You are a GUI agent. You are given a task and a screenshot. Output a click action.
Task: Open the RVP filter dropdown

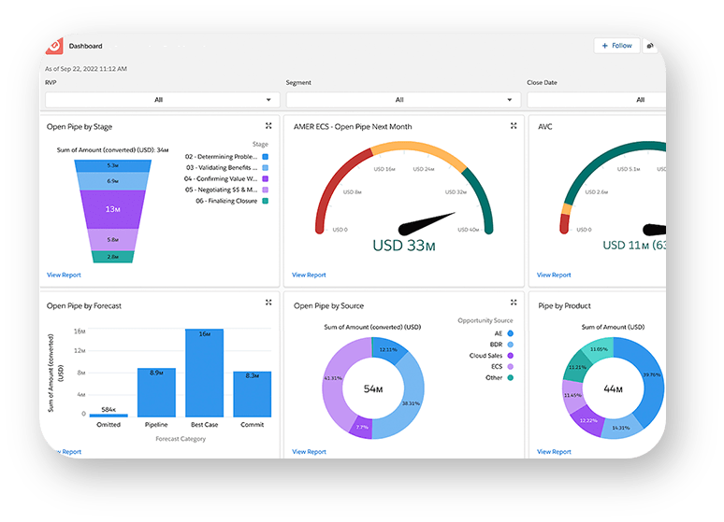(x=159, y=100)
